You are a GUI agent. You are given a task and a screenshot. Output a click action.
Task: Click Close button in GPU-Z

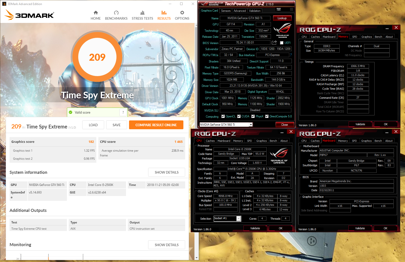285,125
